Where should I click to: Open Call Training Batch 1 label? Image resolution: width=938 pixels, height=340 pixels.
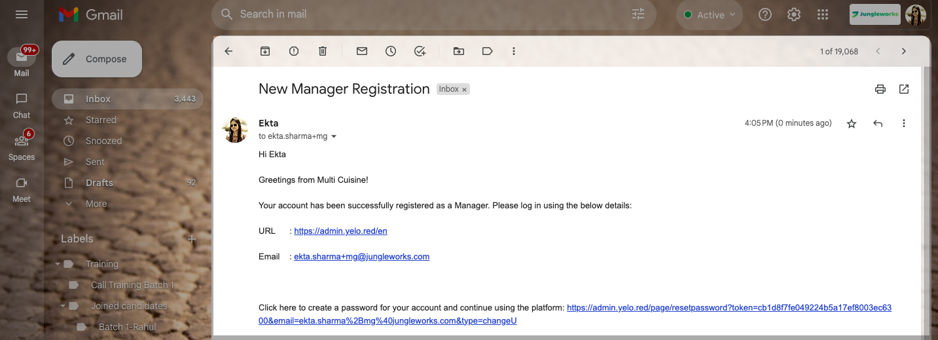(132, 285)
